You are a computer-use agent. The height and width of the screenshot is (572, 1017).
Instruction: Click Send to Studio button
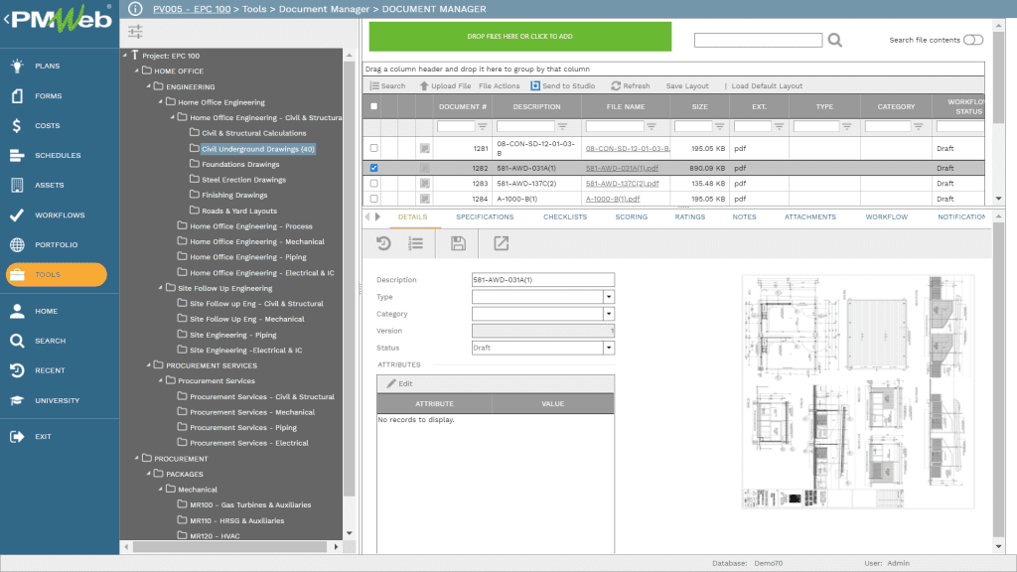(x=562, y=85)
